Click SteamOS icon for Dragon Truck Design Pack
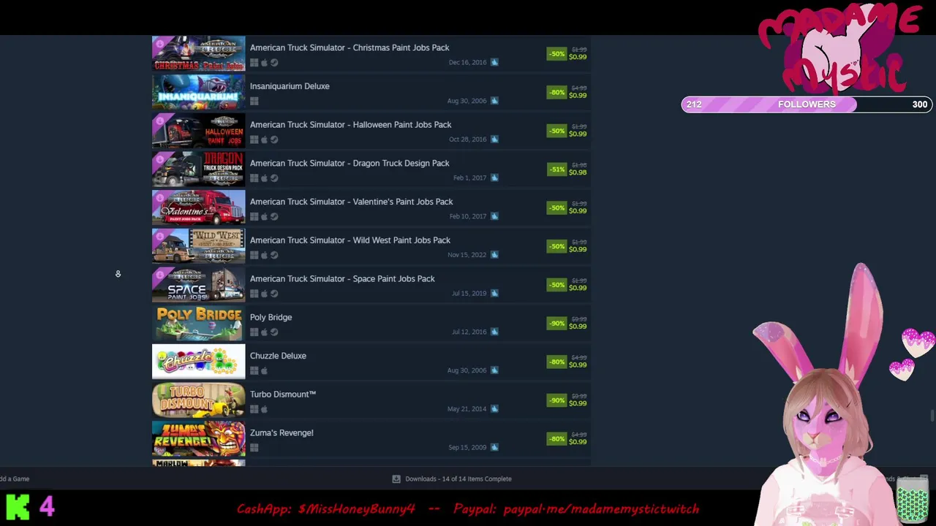The height and width of the screenshot is (526, 936). (x=274, y=178)
